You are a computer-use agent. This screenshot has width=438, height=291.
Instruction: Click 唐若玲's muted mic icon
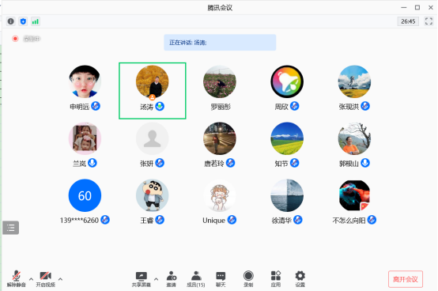point(230,163)
